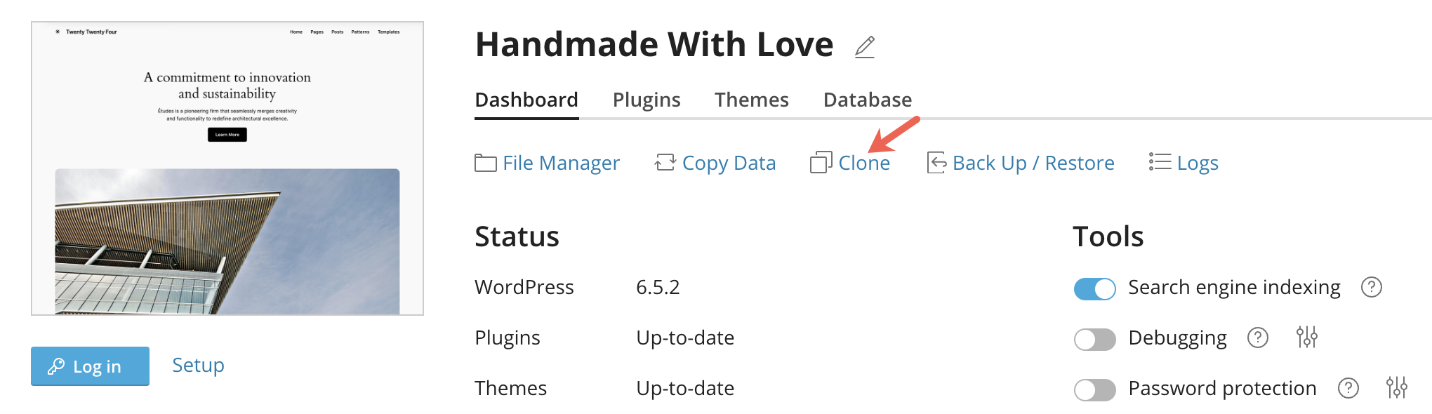Click the Clone duplicate icon
The height and width of the screenshot is (414, 1432).
click(821, 163)
